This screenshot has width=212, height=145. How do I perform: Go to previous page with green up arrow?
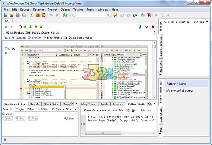pos(25,27)
